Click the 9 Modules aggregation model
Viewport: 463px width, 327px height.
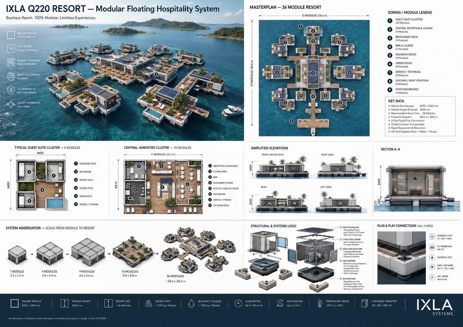[88, 252]
